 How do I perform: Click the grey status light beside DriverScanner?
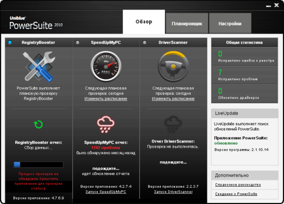click(x=145, y=43)
